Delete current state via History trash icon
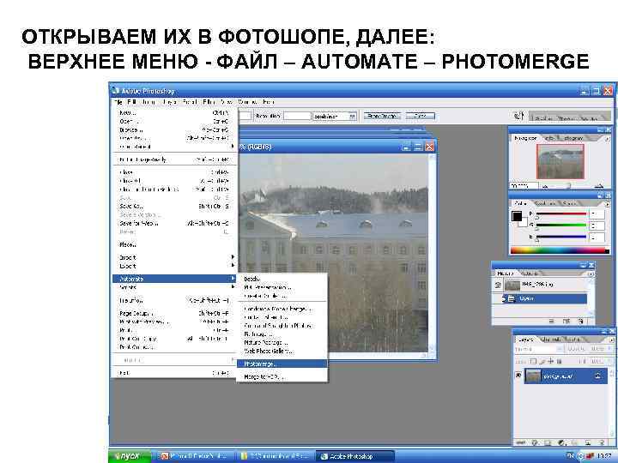The width and height of the screenshot is (618, 463). coord(580,322)
